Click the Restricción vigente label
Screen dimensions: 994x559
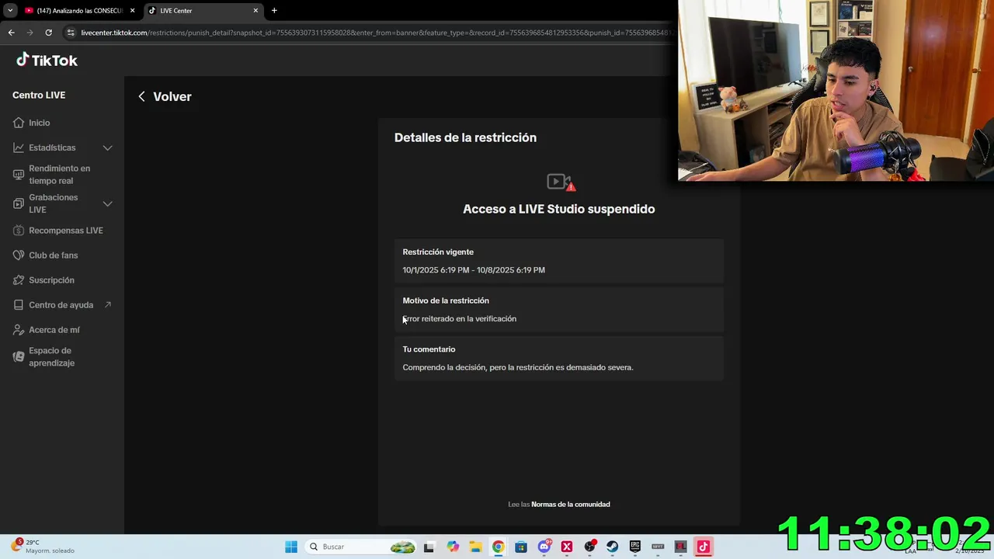click(x=438, y=252)
